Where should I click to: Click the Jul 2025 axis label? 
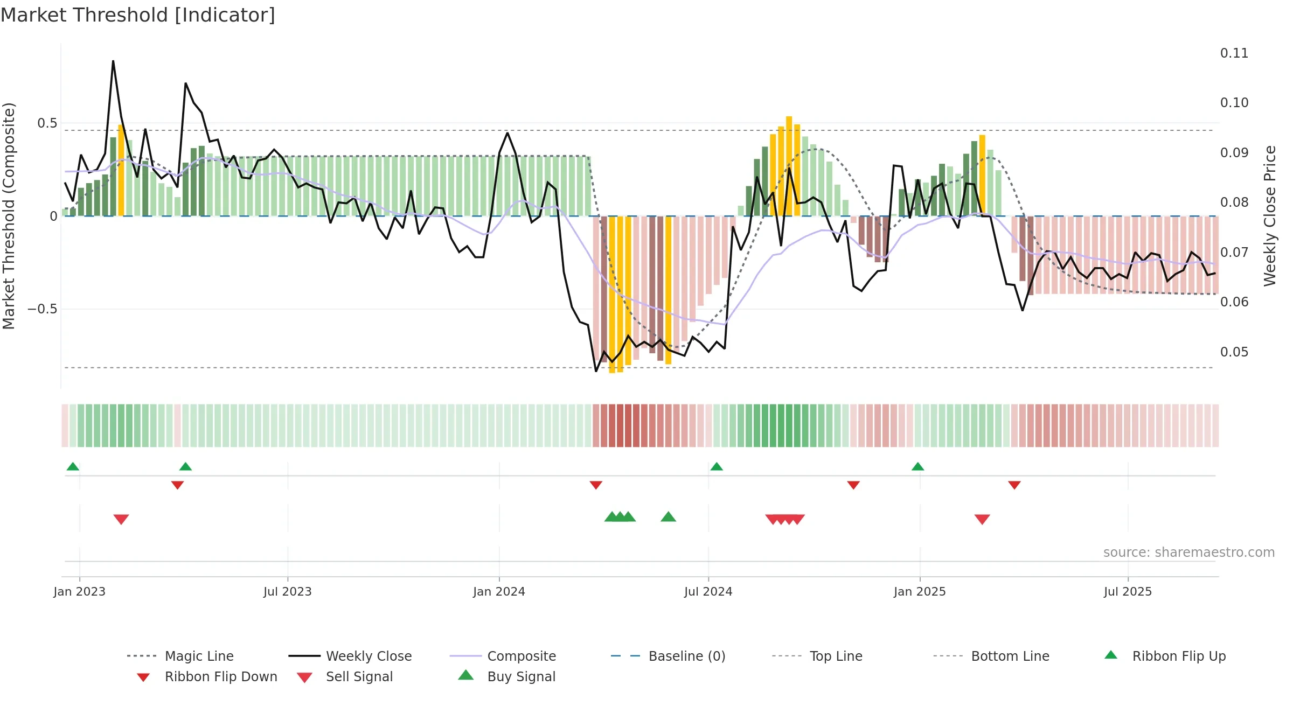click(1128, 591)
